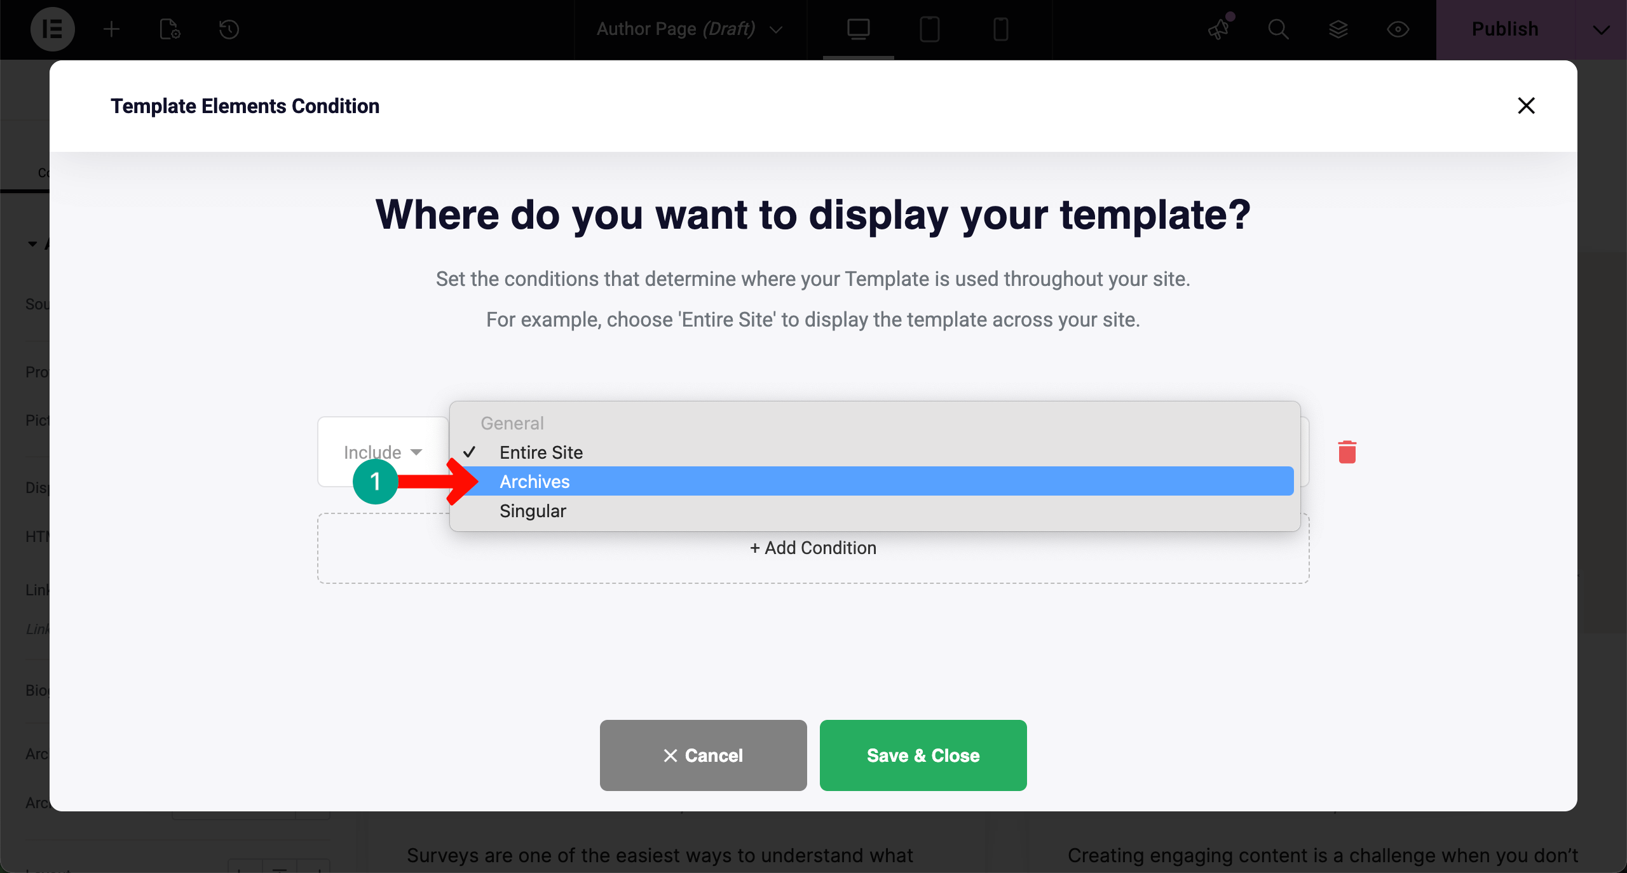This screenshot has height=873, width=1627.
Task: Open the What's New megaphone icon
Action: tap(1219, 29)
